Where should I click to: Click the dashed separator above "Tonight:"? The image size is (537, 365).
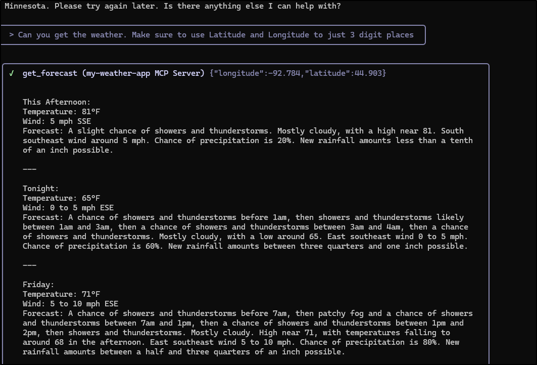click(29, 169)
